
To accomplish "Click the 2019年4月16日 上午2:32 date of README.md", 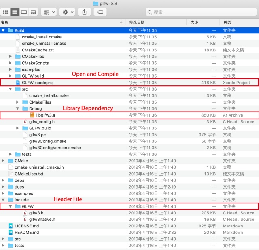I will [152, 232].
